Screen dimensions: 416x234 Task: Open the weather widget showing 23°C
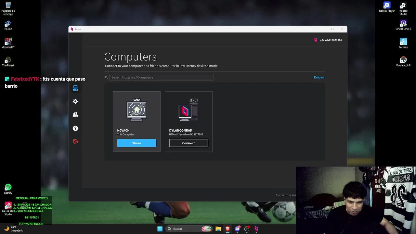14,229
